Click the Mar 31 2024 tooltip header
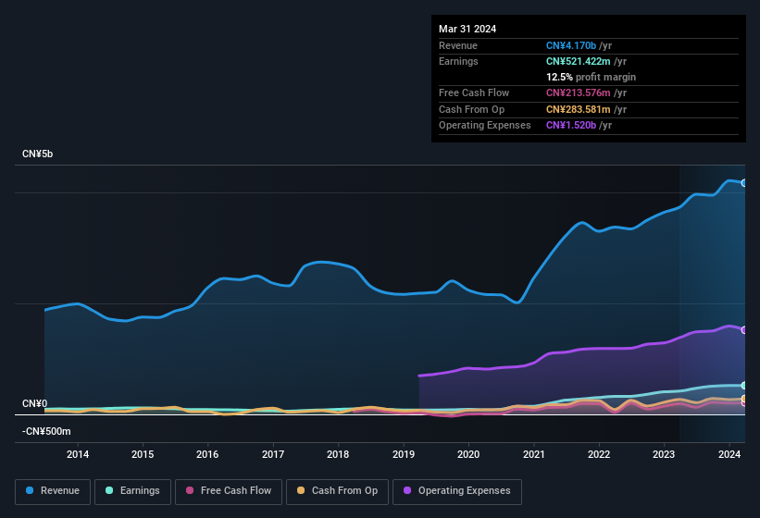Image resolution: width=760 pixels, height=518 pixels. (467, 29)
